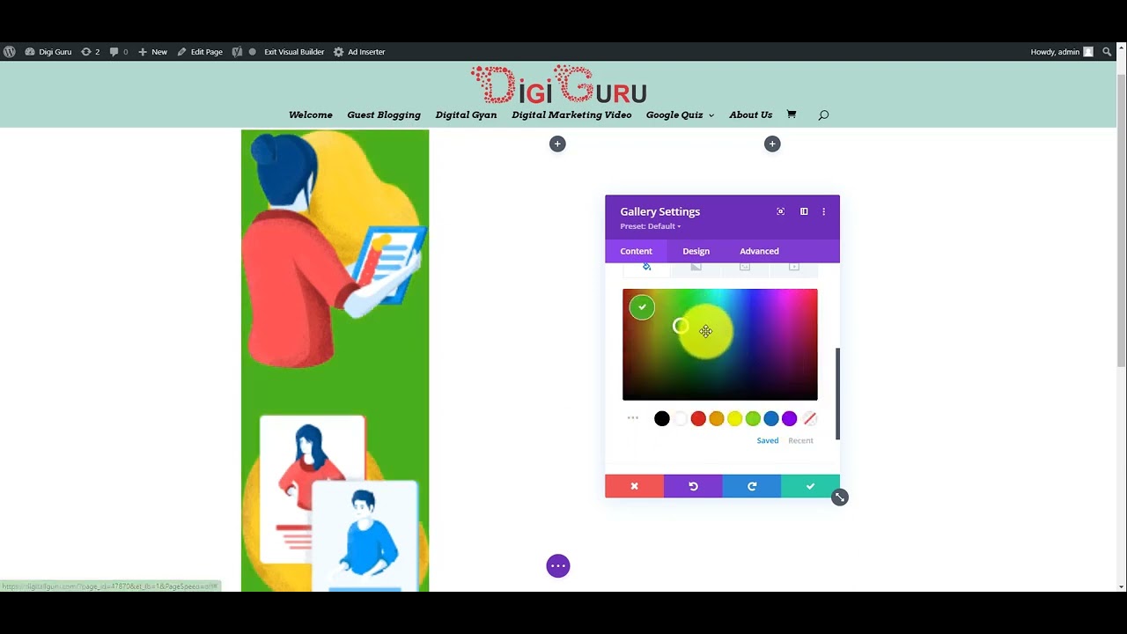Click Exit Visual Builder
Image resolution: width=1127 pixels, height=634 pixels.
point(293,52)
